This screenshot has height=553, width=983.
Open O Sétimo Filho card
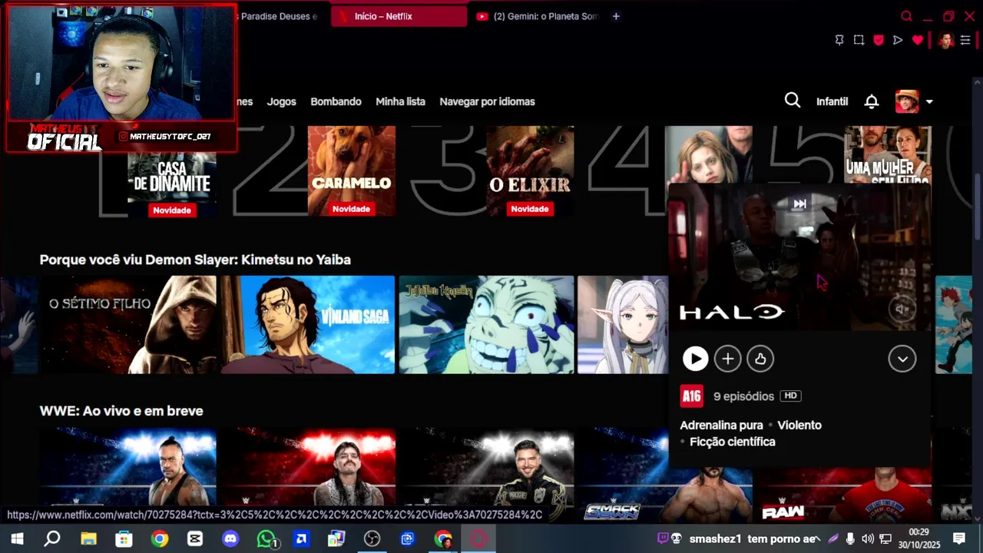pos(129,325)
